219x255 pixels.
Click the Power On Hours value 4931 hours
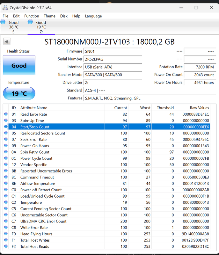coord(200,83)
